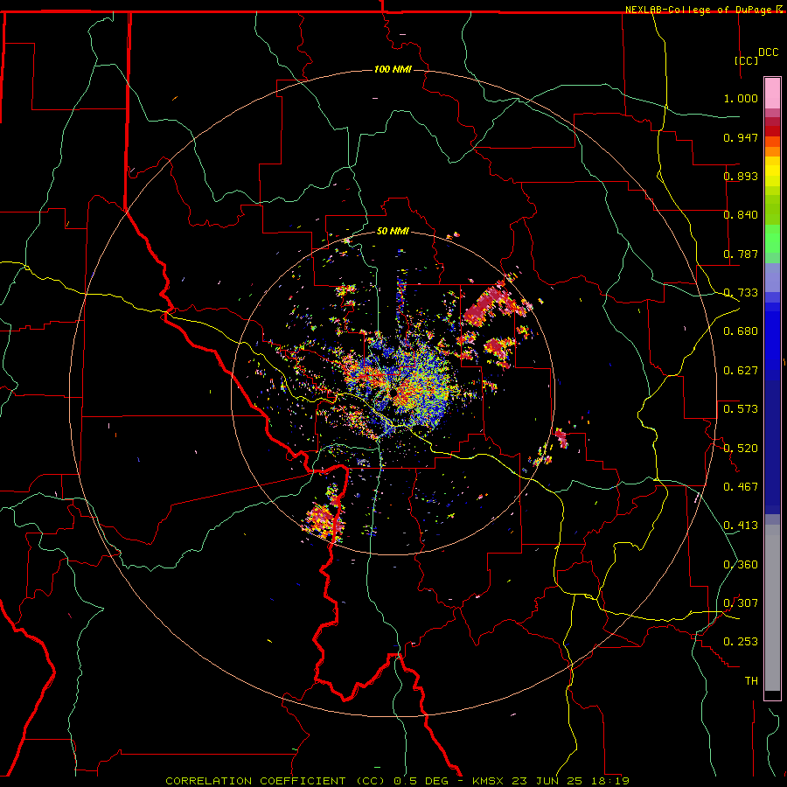Select the 0.947 scale value
787x787 pixels.
pyautogui.click(x=741, y=137)
